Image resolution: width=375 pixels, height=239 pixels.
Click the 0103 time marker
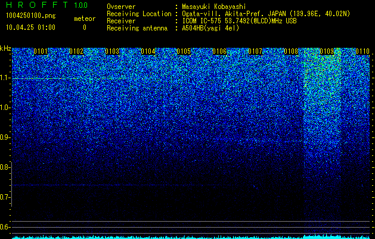click(112, 51)
